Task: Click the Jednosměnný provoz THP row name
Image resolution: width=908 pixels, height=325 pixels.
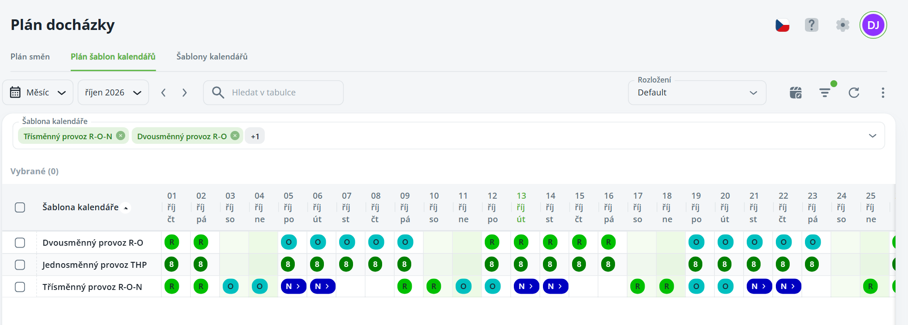Action: [x=94, y=265]
